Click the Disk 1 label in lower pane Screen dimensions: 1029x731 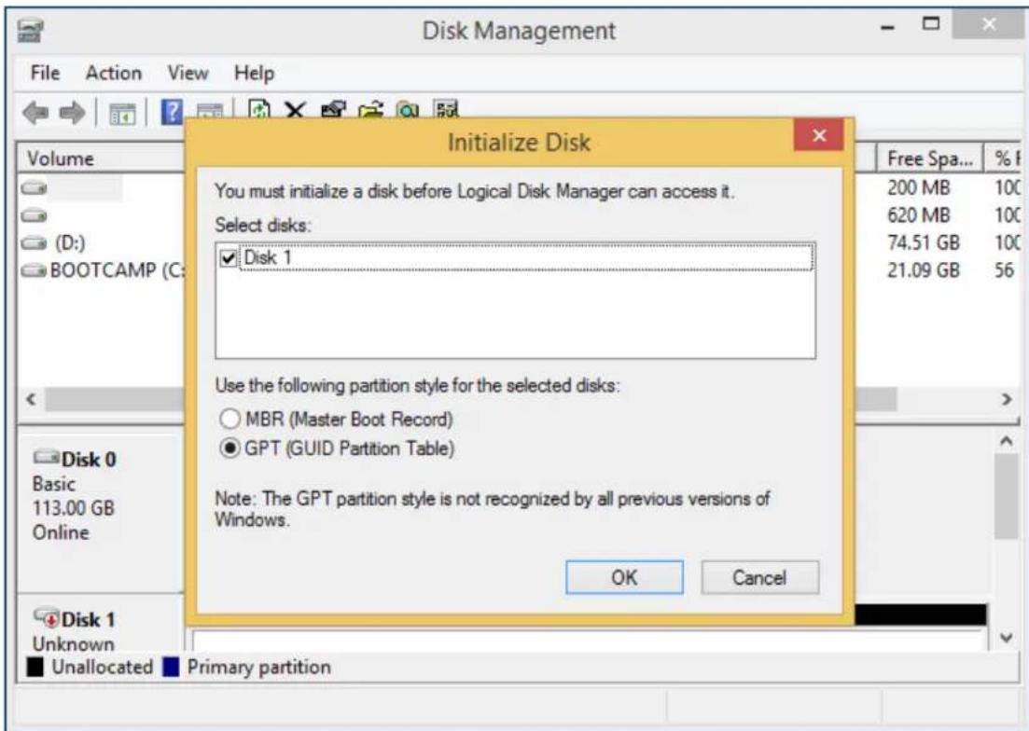click(x=88, y=619)
